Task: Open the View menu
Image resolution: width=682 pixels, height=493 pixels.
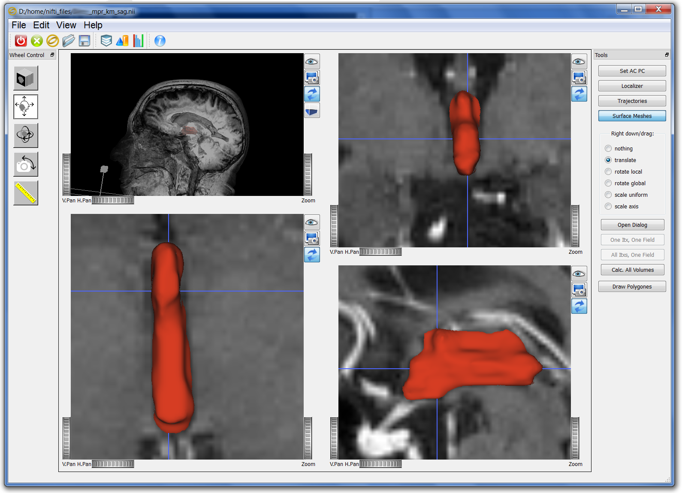Action: coord(66,25)
